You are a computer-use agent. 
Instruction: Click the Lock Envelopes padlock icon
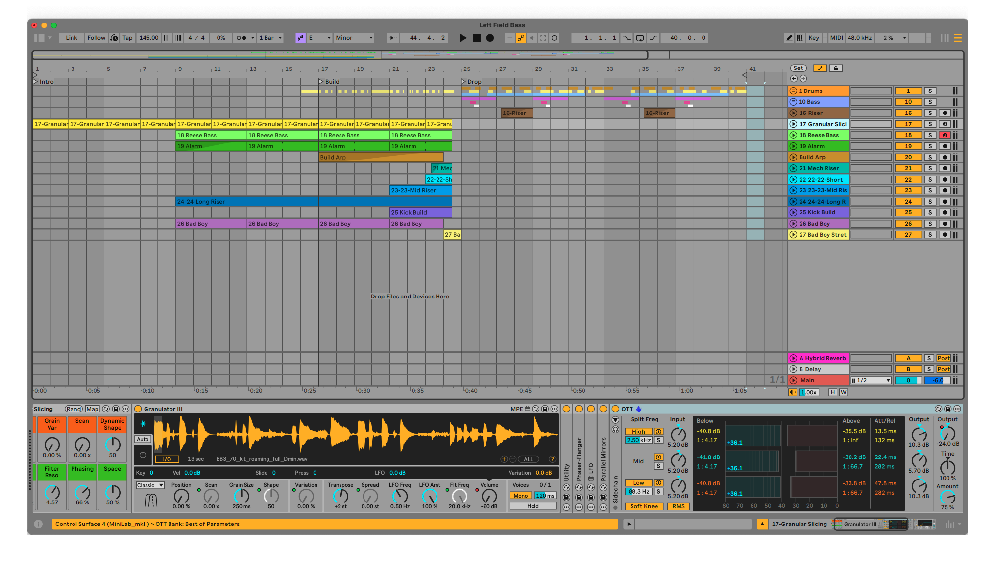[836, 68]
